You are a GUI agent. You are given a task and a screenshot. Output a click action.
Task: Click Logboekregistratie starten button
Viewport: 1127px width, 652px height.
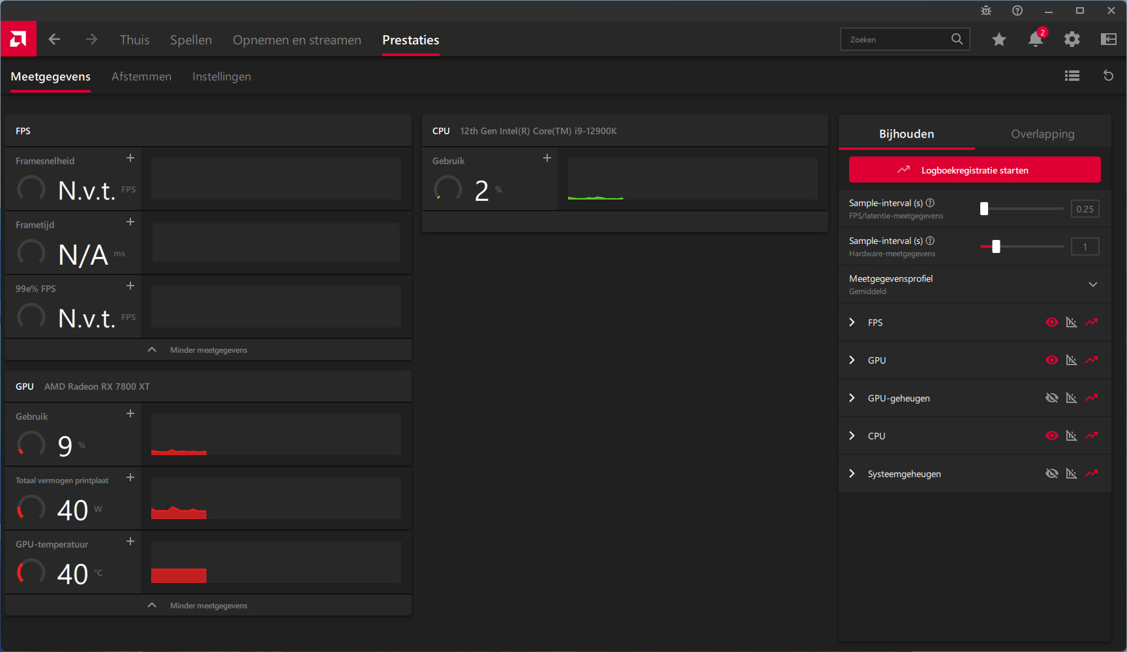click(974, 170)
